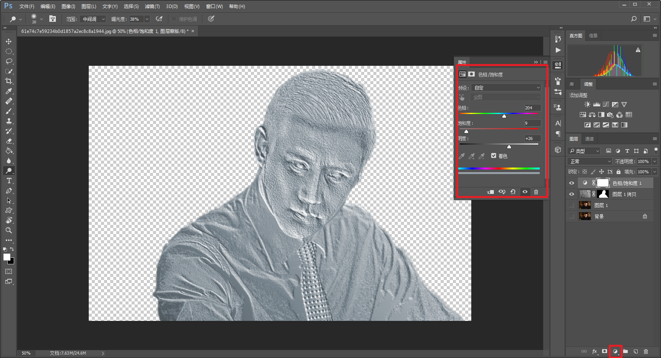The image size is (661, 358).
Task: Create a new group folder
Action: tap(625, 351)
